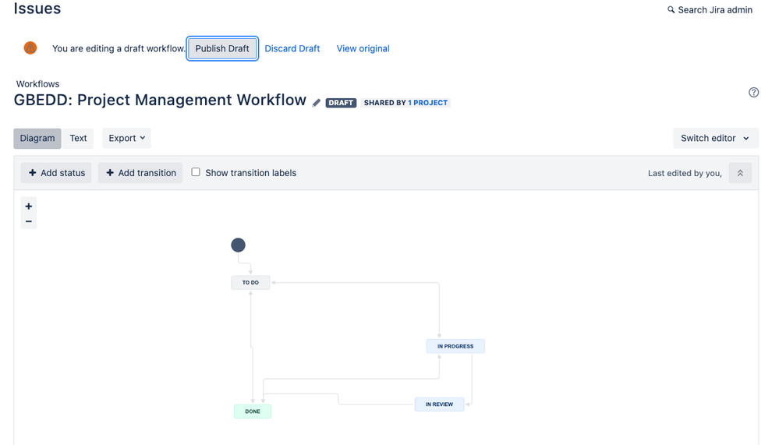Click the orange warning icon
779x445 pixels.
30,48
